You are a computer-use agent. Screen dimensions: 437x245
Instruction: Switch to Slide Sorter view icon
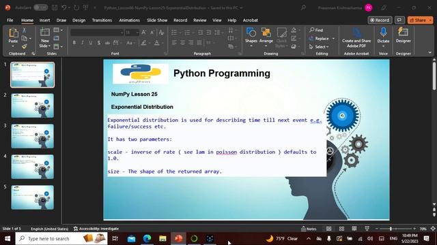tap(341, 229)
